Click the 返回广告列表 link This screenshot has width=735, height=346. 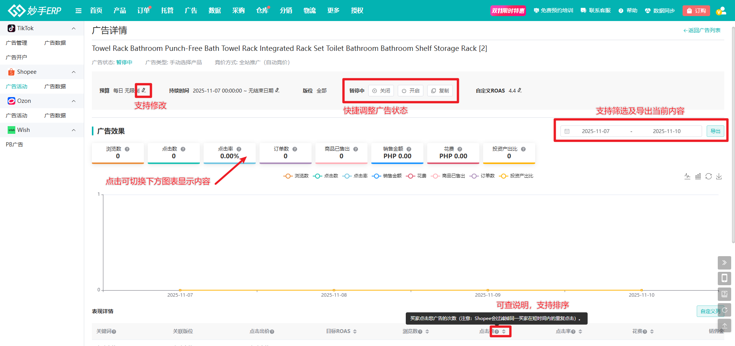coord(702,30)
